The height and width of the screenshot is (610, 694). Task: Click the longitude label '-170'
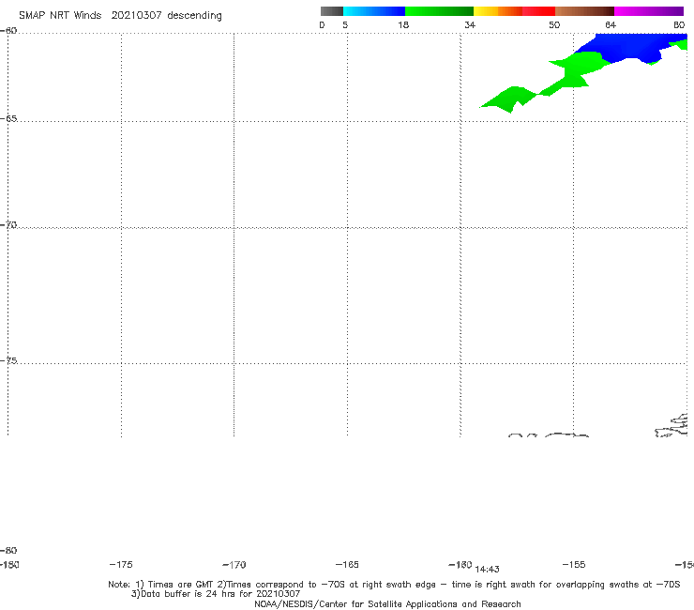click(x=234, y=565)
